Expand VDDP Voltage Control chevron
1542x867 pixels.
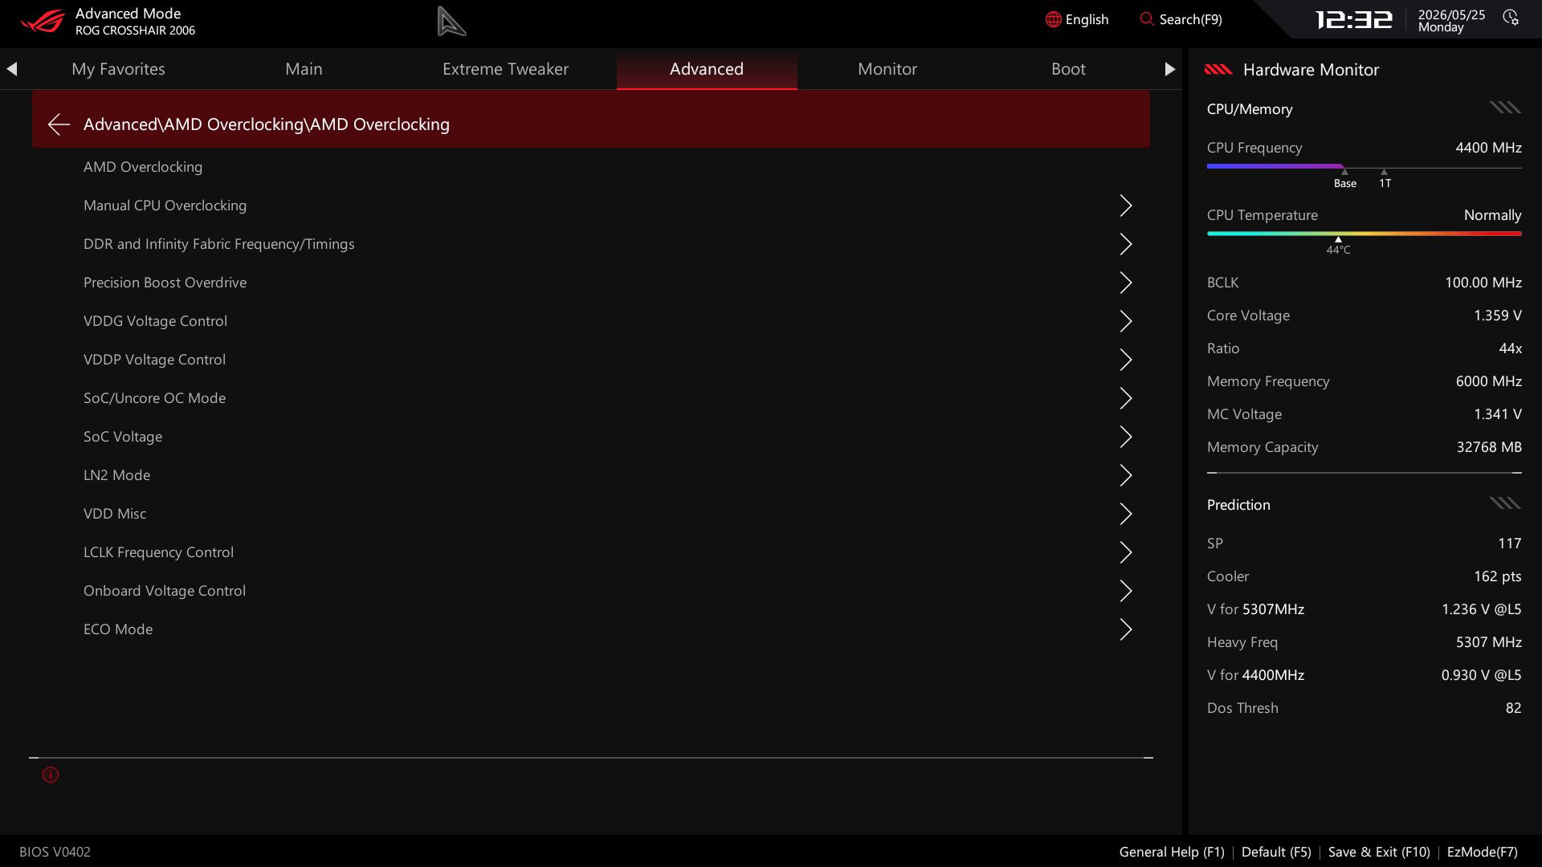point(1126,360)
